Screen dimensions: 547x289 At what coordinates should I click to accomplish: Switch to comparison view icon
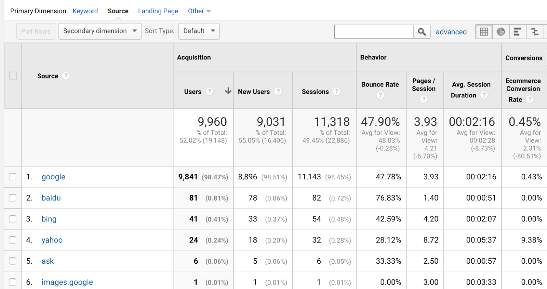534,32
